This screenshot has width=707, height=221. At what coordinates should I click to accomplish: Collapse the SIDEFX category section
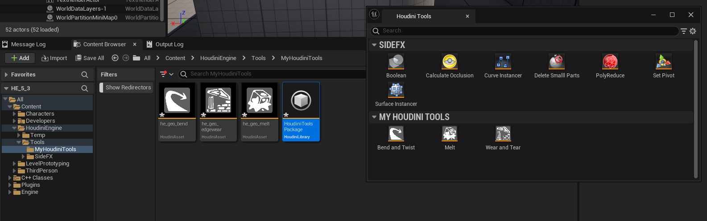point(374,45)
